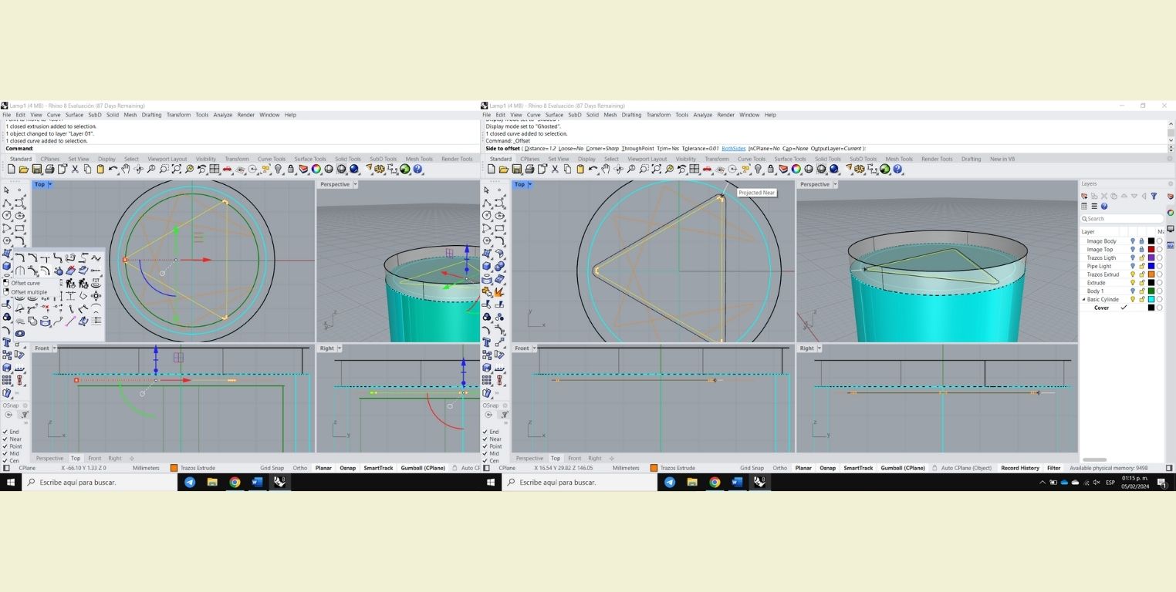
Task: Toggle lock icon of Image Top layer
Action: pyautogui.click(x=1142, y=250)
